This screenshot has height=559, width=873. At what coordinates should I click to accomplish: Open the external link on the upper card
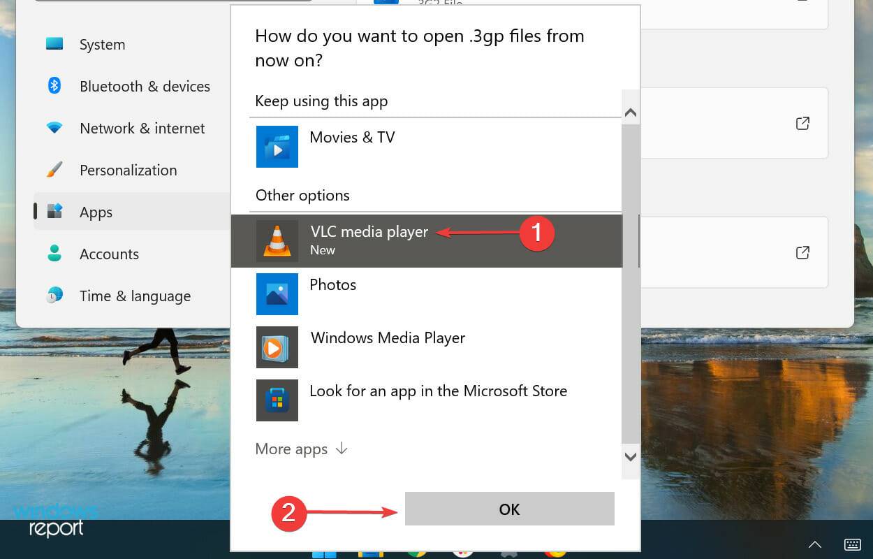(802, 123)
